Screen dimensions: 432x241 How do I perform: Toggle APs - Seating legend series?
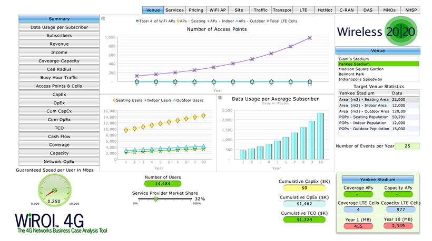[x=191, y=21]
